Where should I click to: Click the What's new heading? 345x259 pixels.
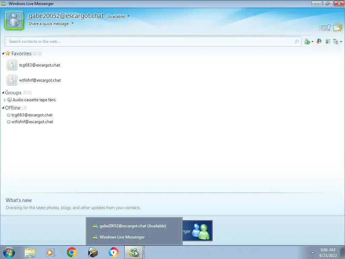click(x=19, y=200)
